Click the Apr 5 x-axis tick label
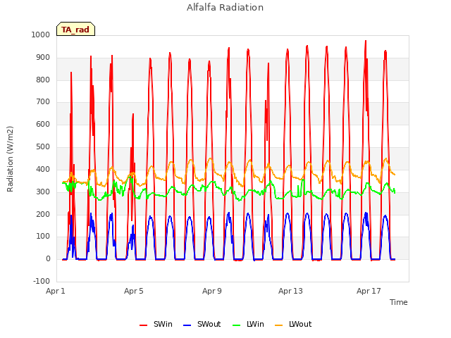Viewport: 451px width, 338px height. 133,291
